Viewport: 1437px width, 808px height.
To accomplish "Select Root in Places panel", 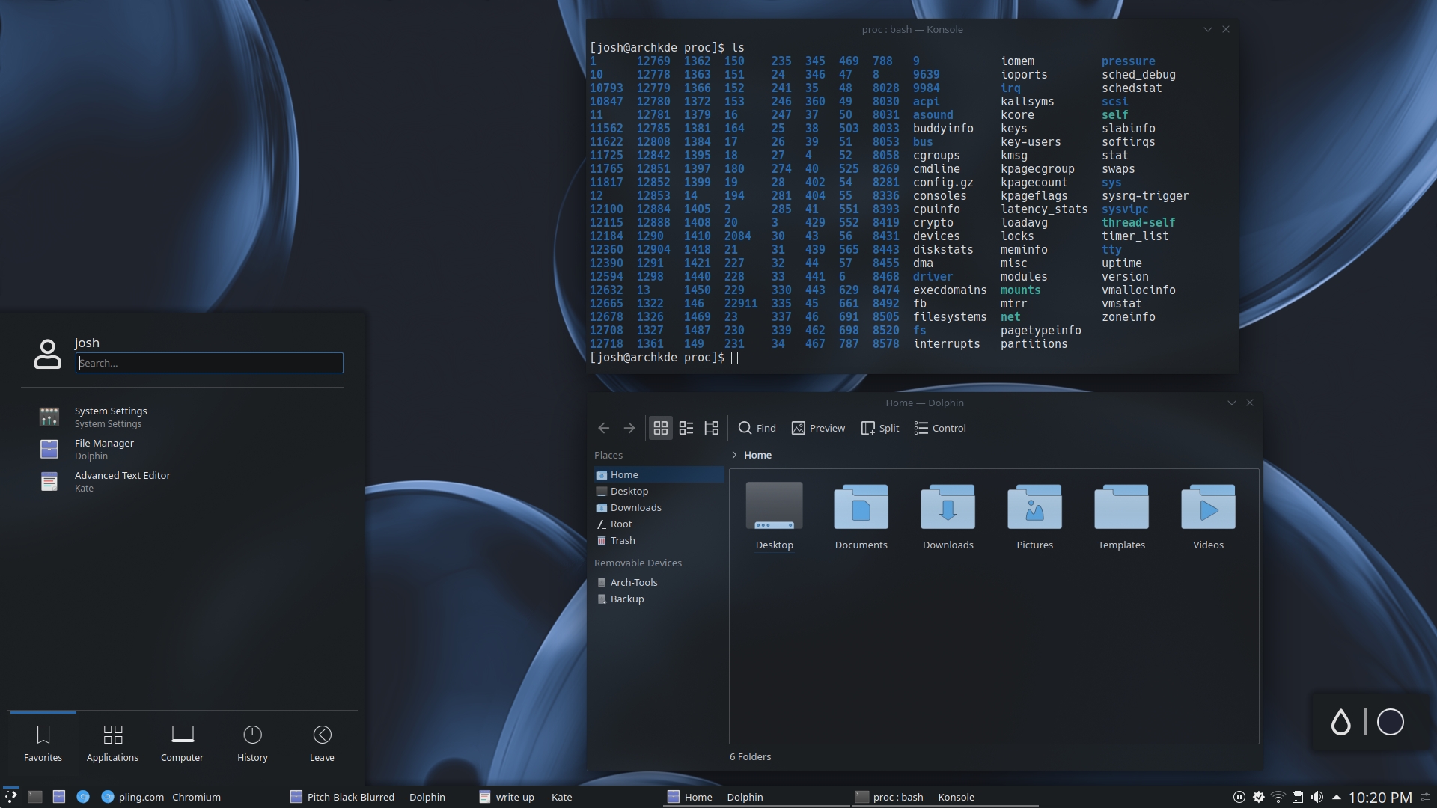I will (659, 524).
